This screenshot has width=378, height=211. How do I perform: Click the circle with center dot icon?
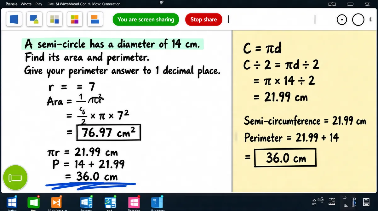click(342, 20)
